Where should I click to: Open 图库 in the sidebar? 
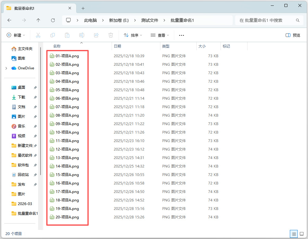point(18,58)
